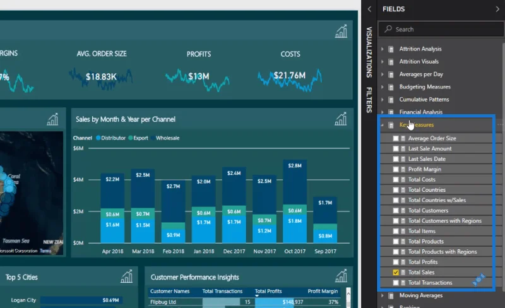Sort table by Total Transactions column
This screenshot has width=505, height=308.
(x=222, y=291)
